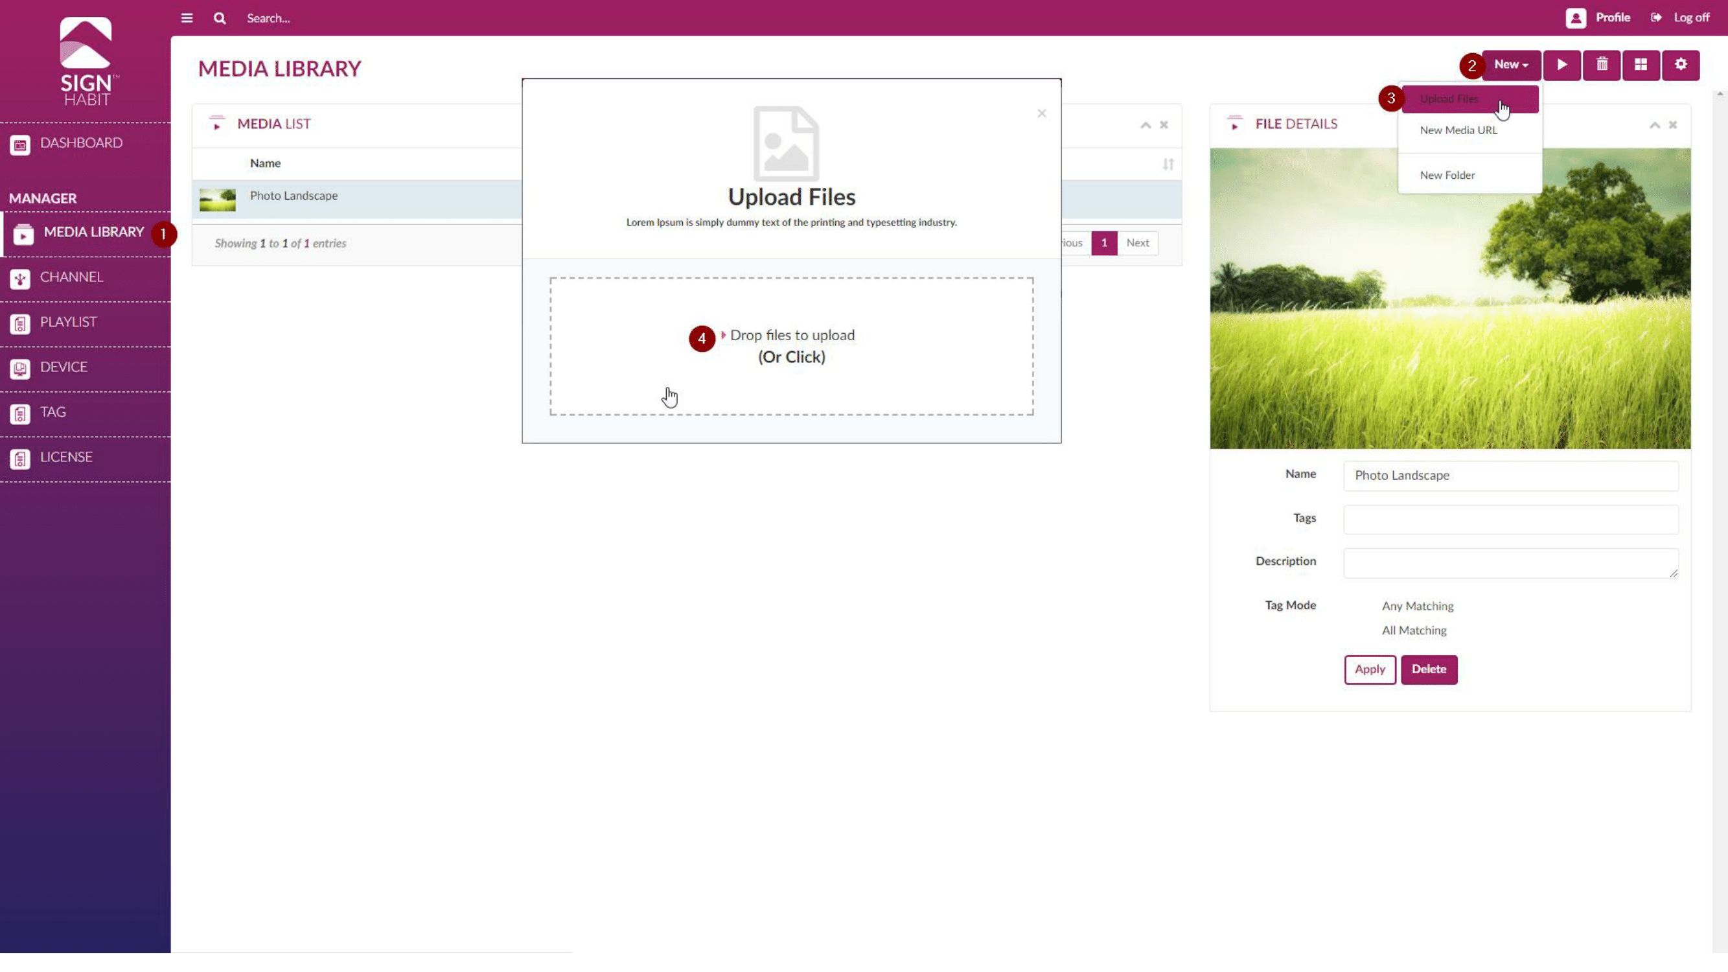
Task: Click the trash delete toolbar icon
Action: point(1601,65)
